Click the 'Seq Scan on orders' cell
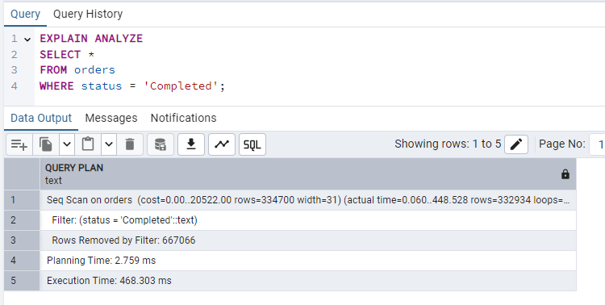 (308, 200)
